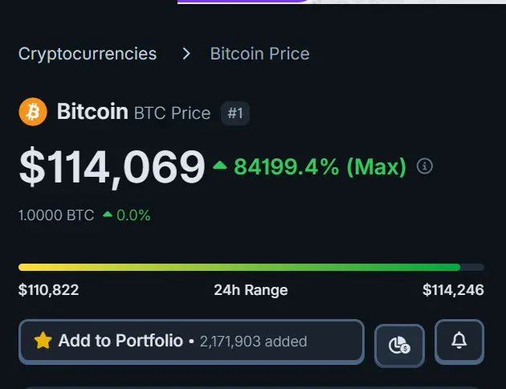This screenshot has width=506, height=389.
Task: Click the $110,822 24h low value
Action: coord(48,290)
